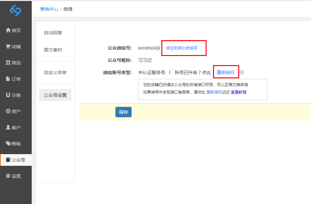Select 自定义菜单 in the submenu
311x204 pixels.
[x=55, y=73]
